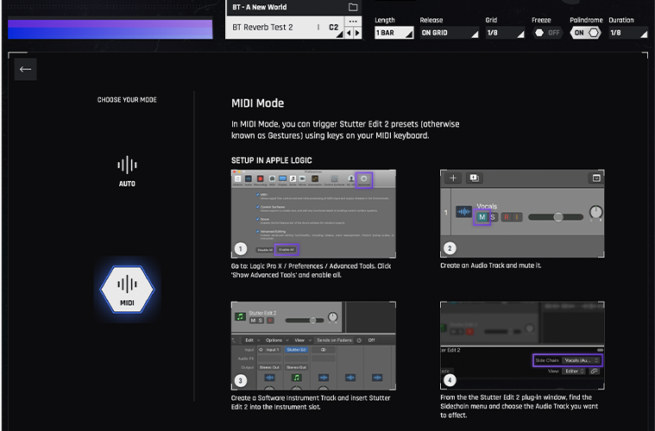Image resolution: width=655 pixels, height=431 pixels.
Task: Open the preset folder browser icon
Action: click(x=353, y=7)
